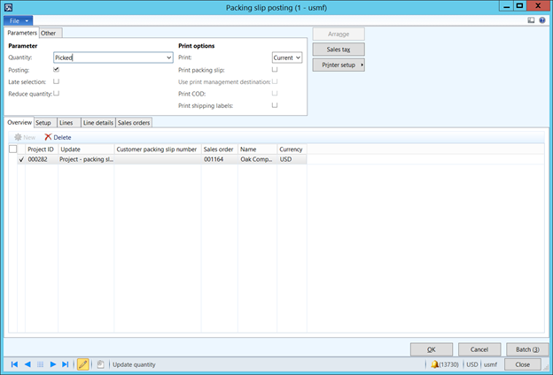
Task: Open the Line details tab
Action: click(97, 122)
